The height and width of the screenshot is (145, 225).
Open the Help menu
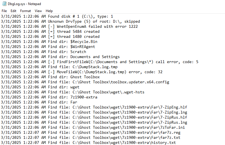[x=49, y=11]
